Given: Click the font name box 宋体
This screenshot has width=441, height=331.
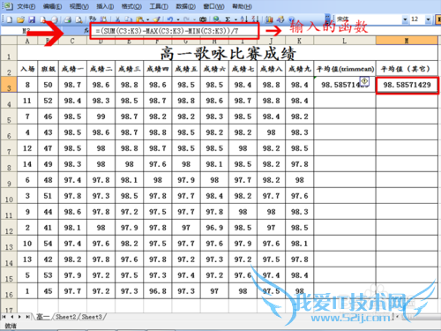Looking at the screenshot, I should click(x=369, y=19).
